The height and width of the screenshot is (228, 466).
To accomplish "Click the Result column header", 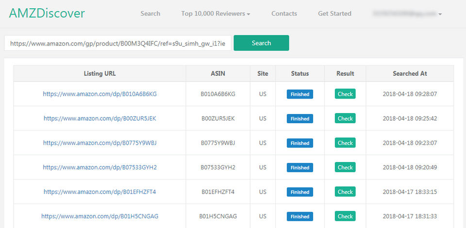I will [x=345, y=73].
